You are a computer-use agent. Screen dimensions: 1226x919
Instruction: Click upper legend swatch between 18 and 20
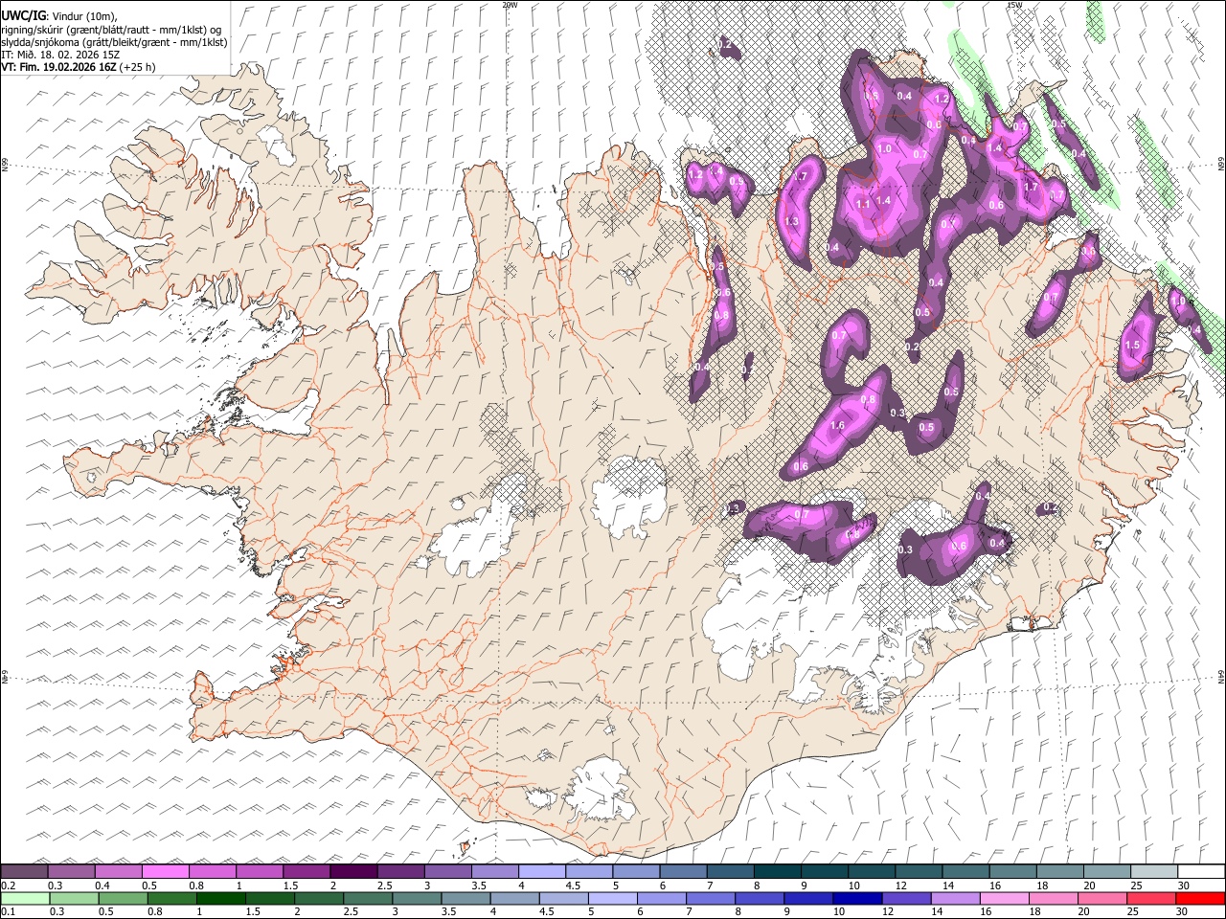click(x=1059, y=871)
